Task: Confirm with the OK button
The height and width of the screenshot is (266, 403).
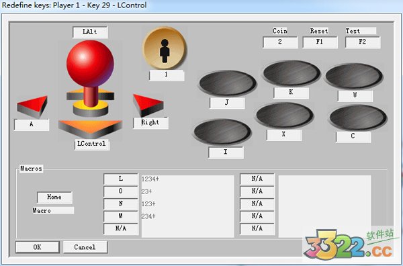Action: click(37, 247)
